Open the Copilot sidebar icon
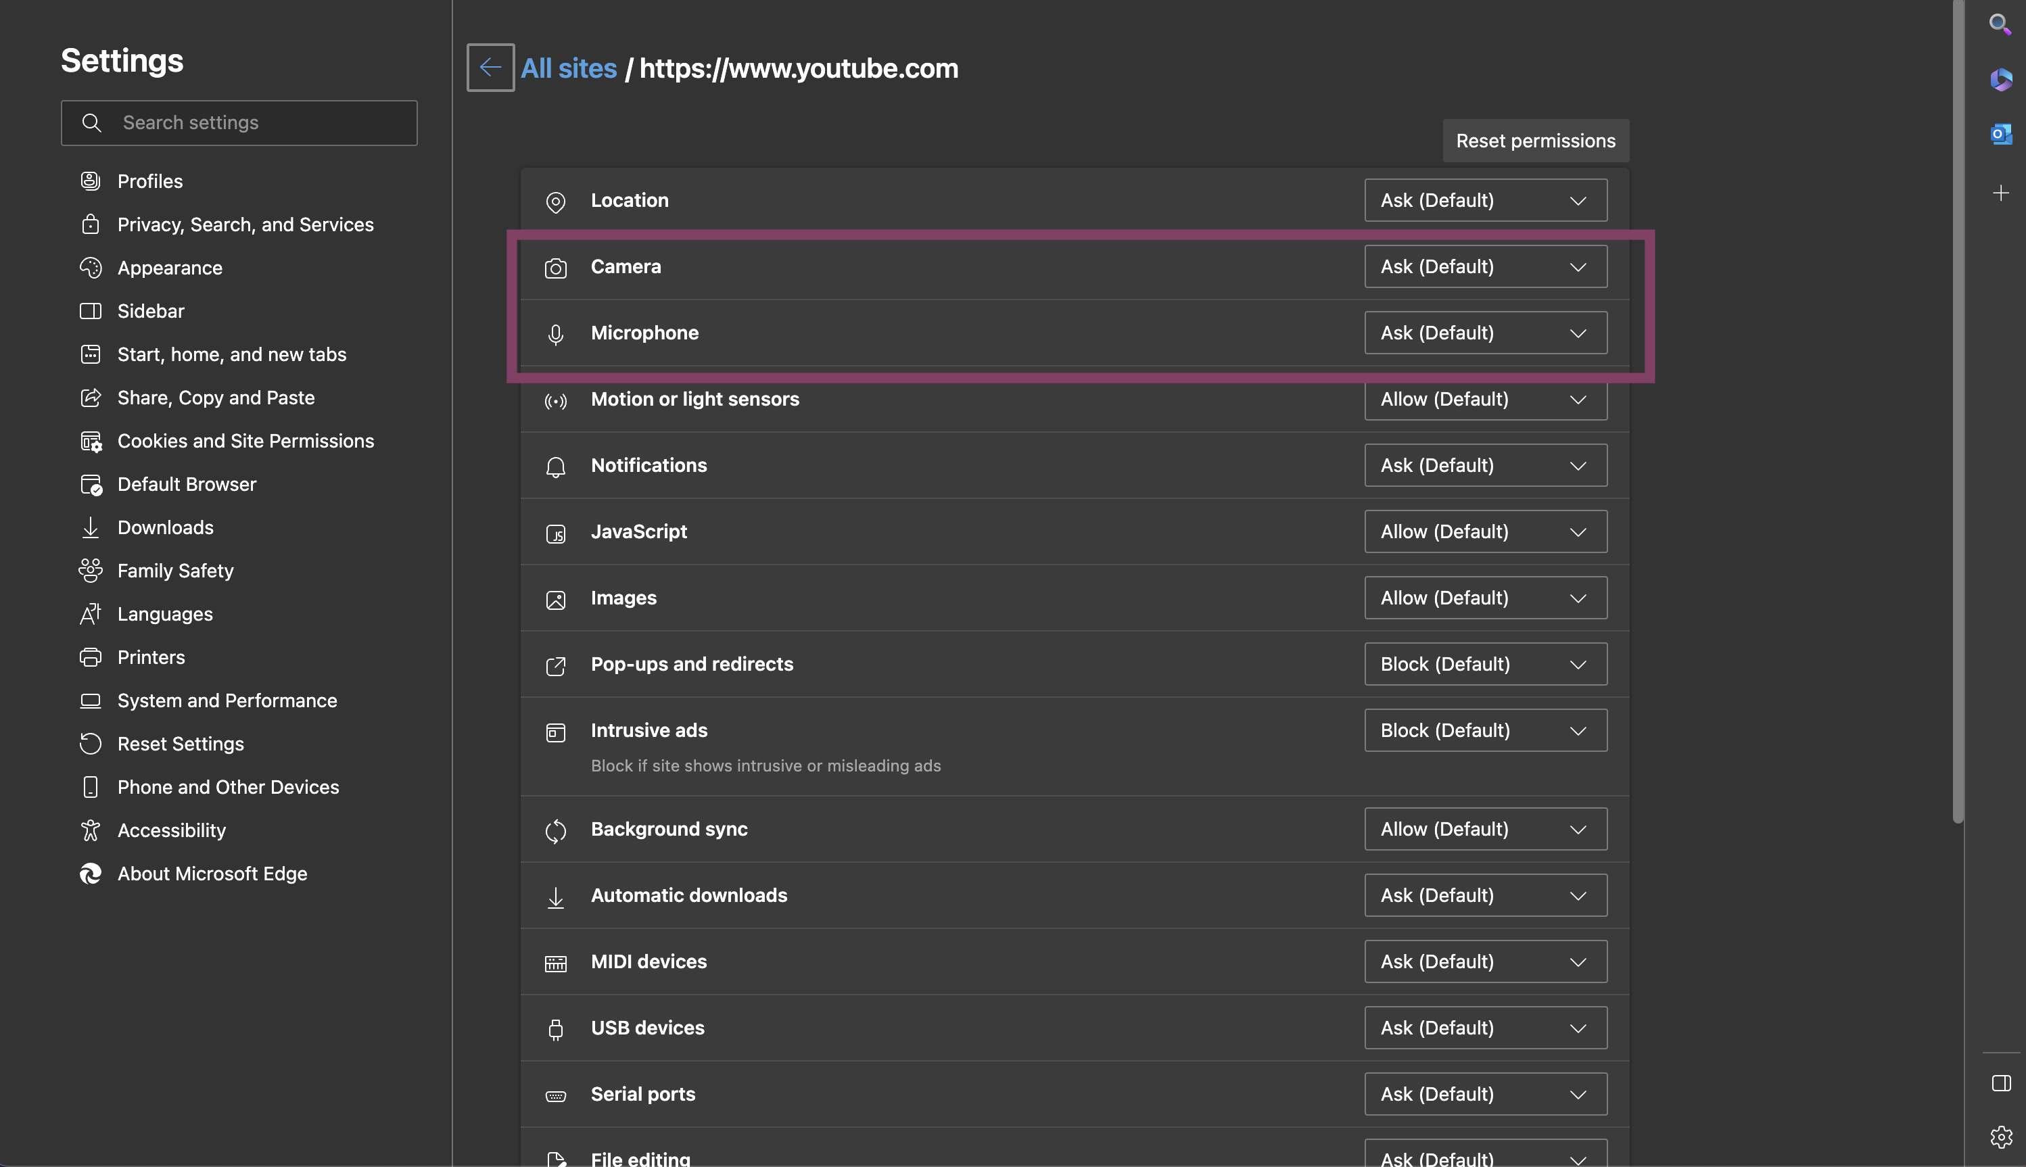Image resolution: width=2026 pixels, height=1167 pixels. pyautogui.click(x=2000, y=79)
